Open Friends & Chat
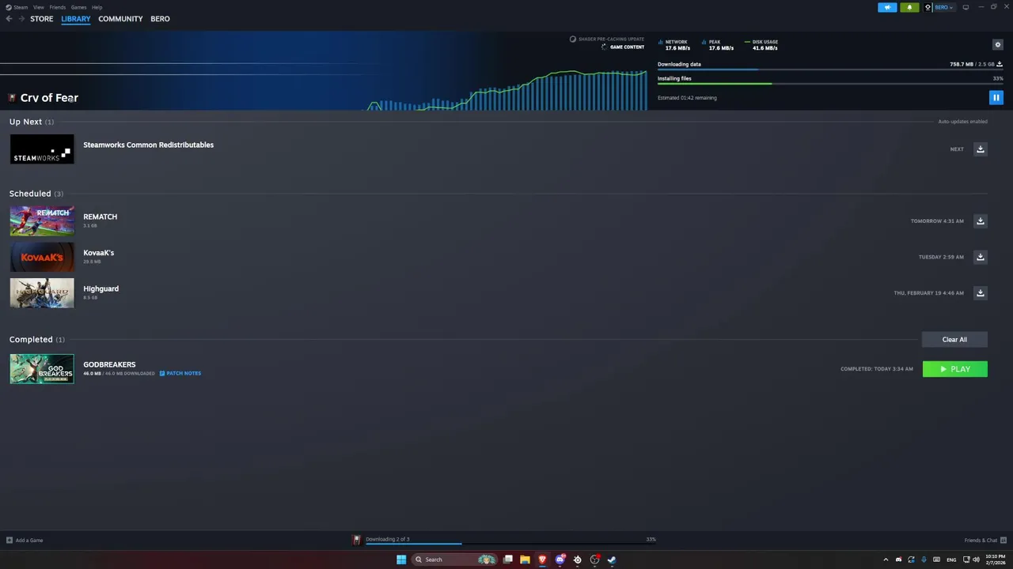 click(x=985, y=541)
